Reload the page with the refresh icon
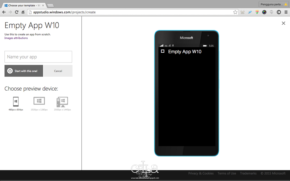 [x=17, y=12]
